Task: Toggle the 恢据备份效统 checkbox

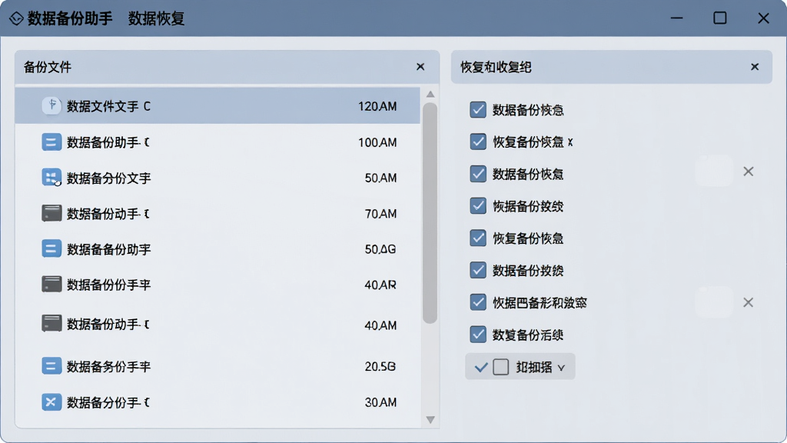Action: tap(478, 206)
